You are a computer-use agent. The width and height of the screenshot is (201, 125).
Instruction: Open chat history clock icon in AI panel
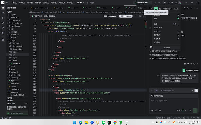click(x=188, y=8)
